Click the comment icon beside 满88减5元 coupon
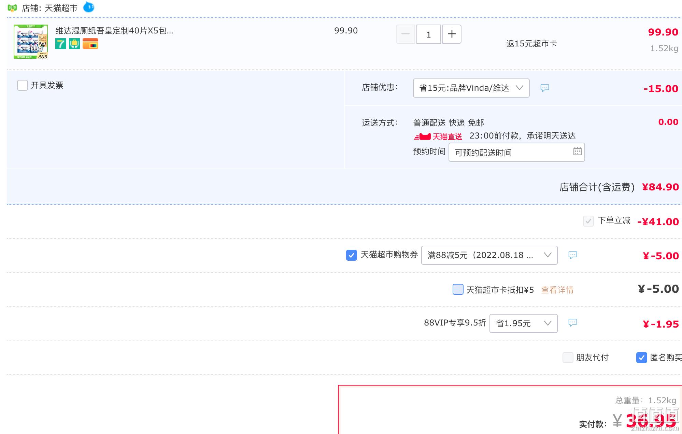The image size is (682, 434). (x=573, y=255)
